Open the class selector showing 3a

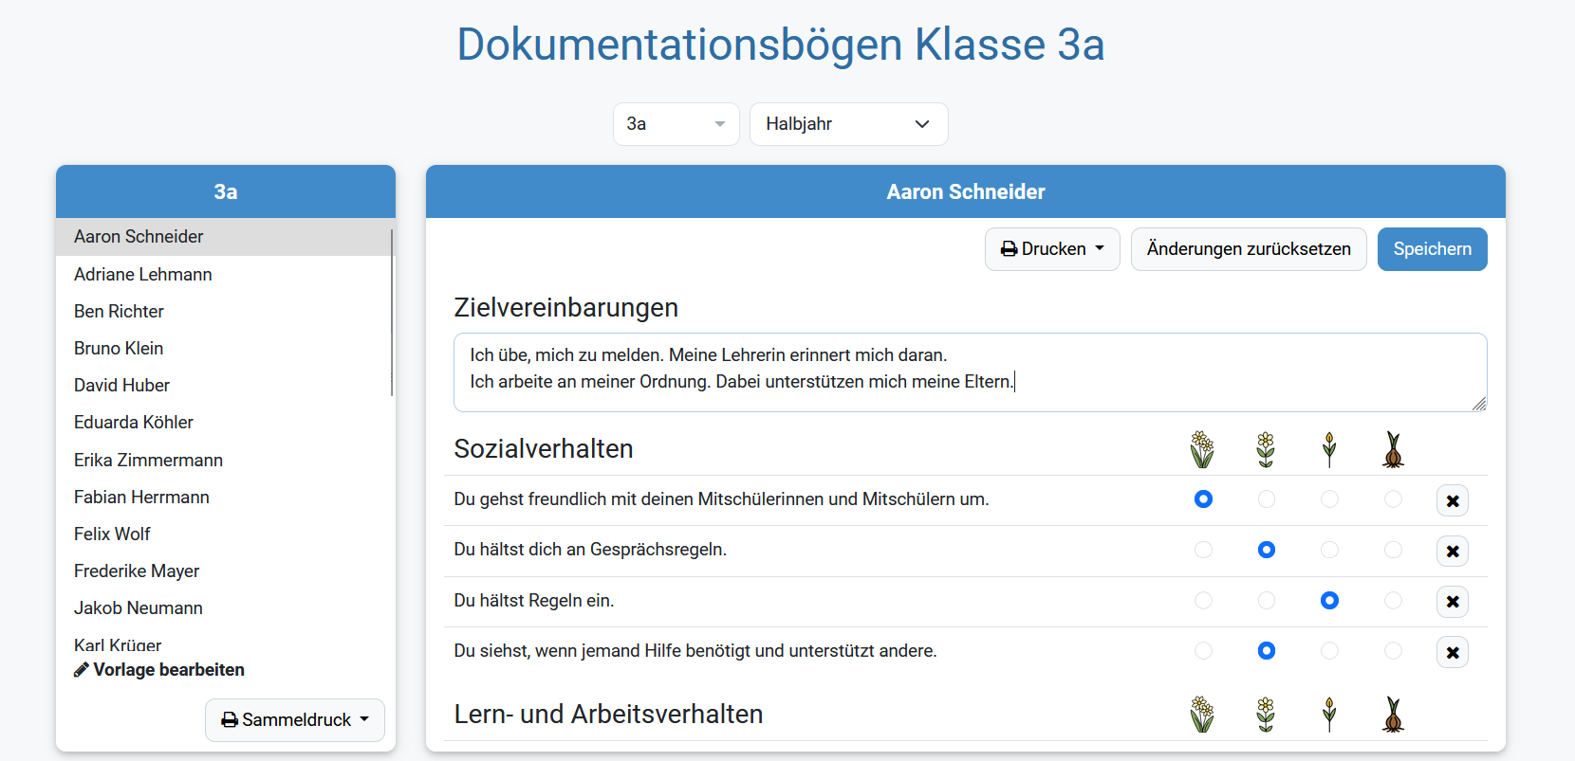pyautogui.click(x=676, y=124)
